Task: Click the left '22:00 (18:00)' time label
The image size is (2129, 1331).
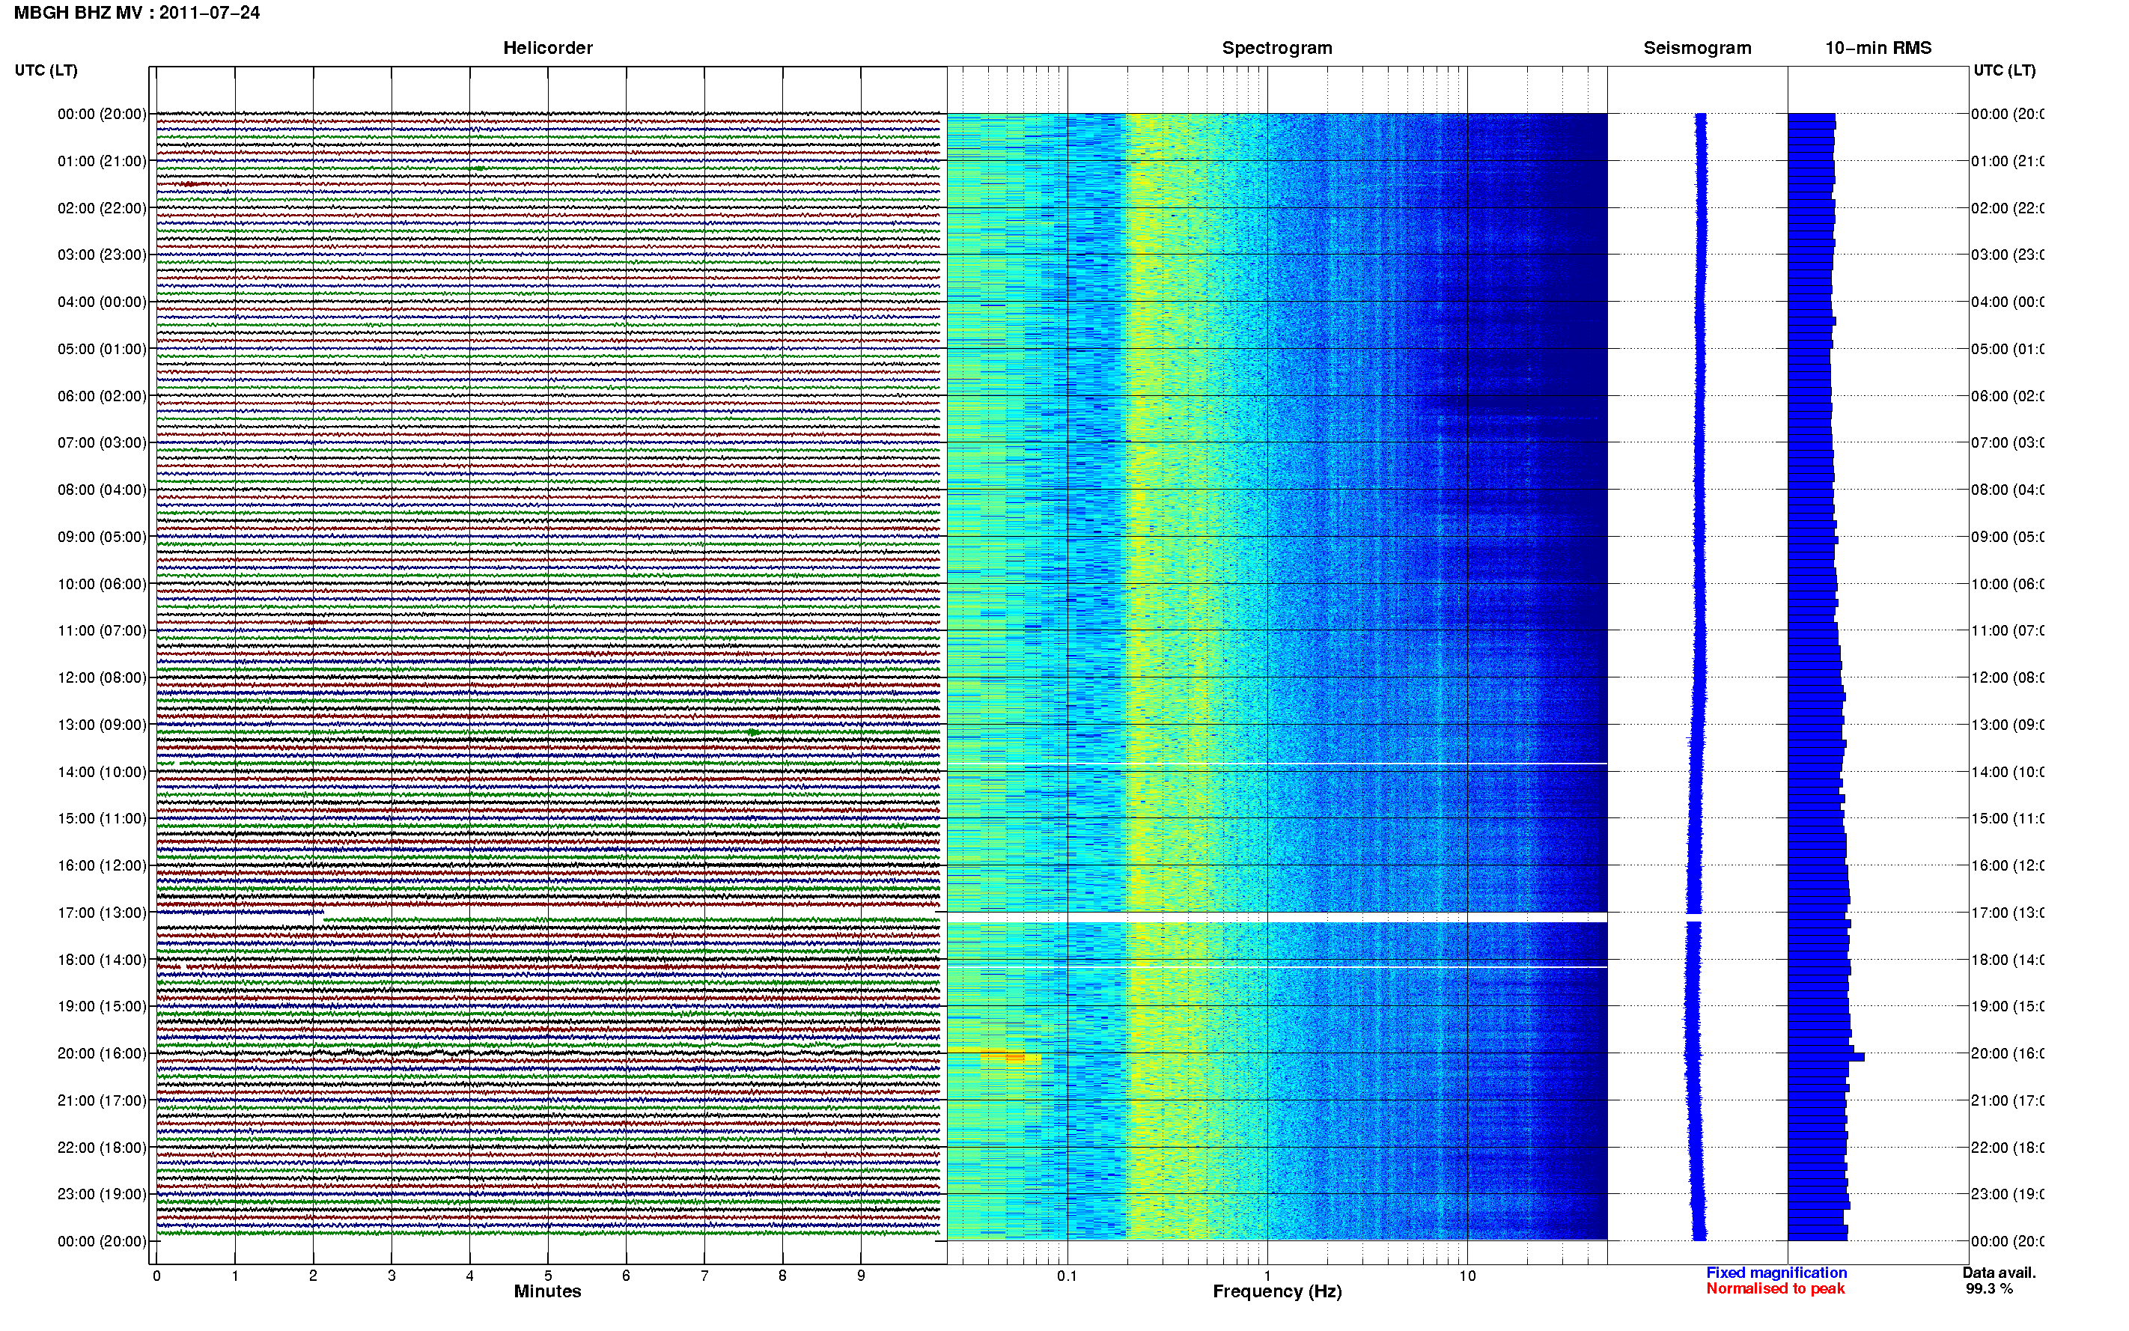Action: (102, 1148)
